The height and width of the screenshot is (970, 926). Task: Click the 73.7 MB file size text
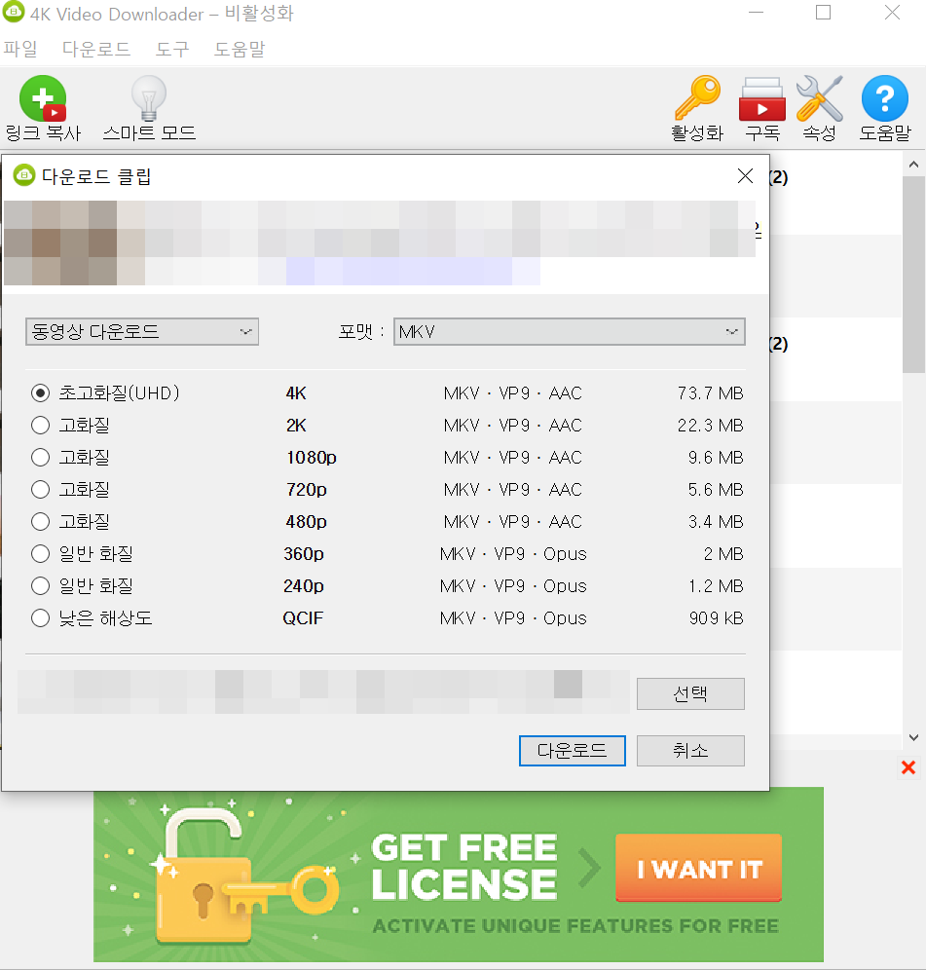(x=710, y=392)
